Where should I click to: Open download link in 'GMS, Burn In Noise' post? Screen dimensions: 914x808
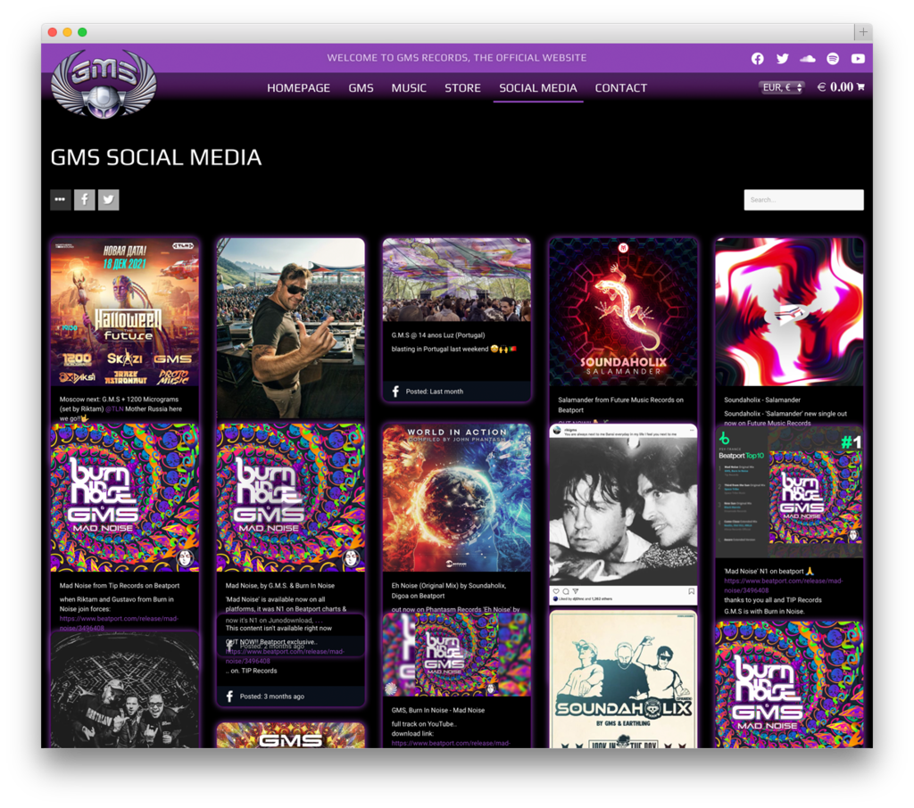pos(451,743)
